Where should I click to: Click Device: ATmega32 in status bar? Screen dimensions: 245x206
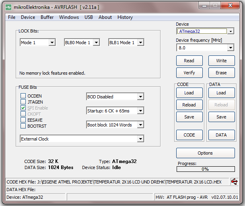click(x=25, y=197)
